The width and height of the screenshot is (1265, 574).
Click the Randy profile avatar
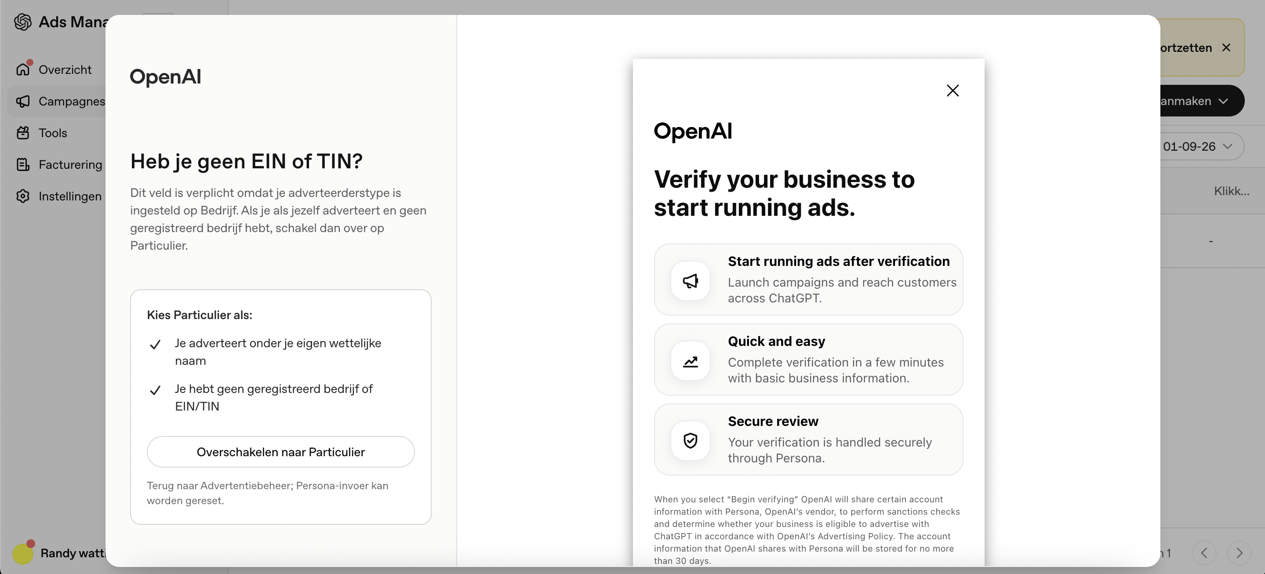[22, 553]
